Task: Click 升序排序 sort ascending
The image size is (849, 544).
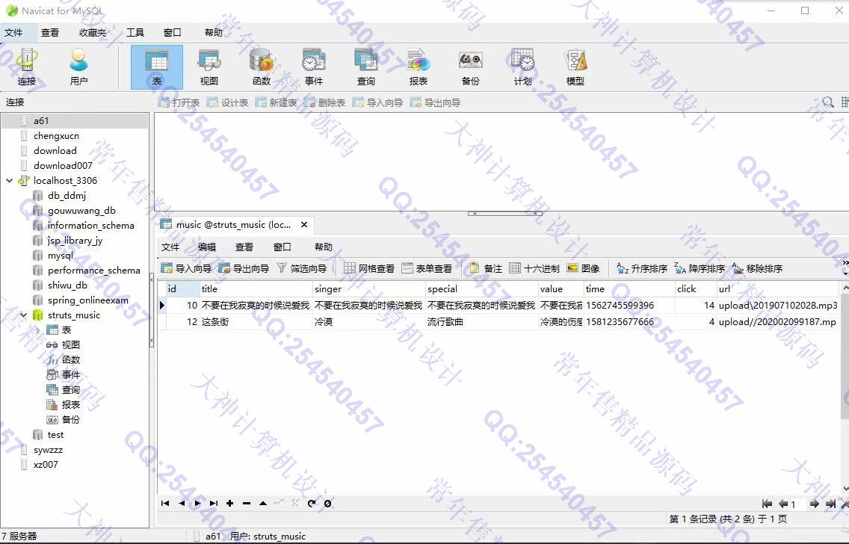Action: tap(642, 268)
